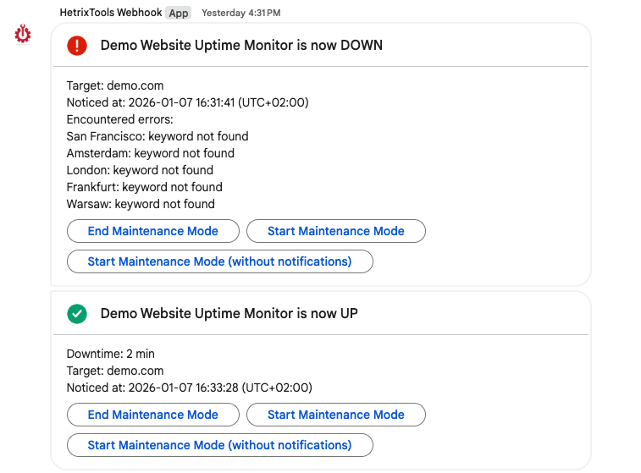Image resolution: width=641 pixels, height=473 pixels.
Task: Click Target demo.com in the DOWN card
Action: pyautogui.click(x=115, y=85)
